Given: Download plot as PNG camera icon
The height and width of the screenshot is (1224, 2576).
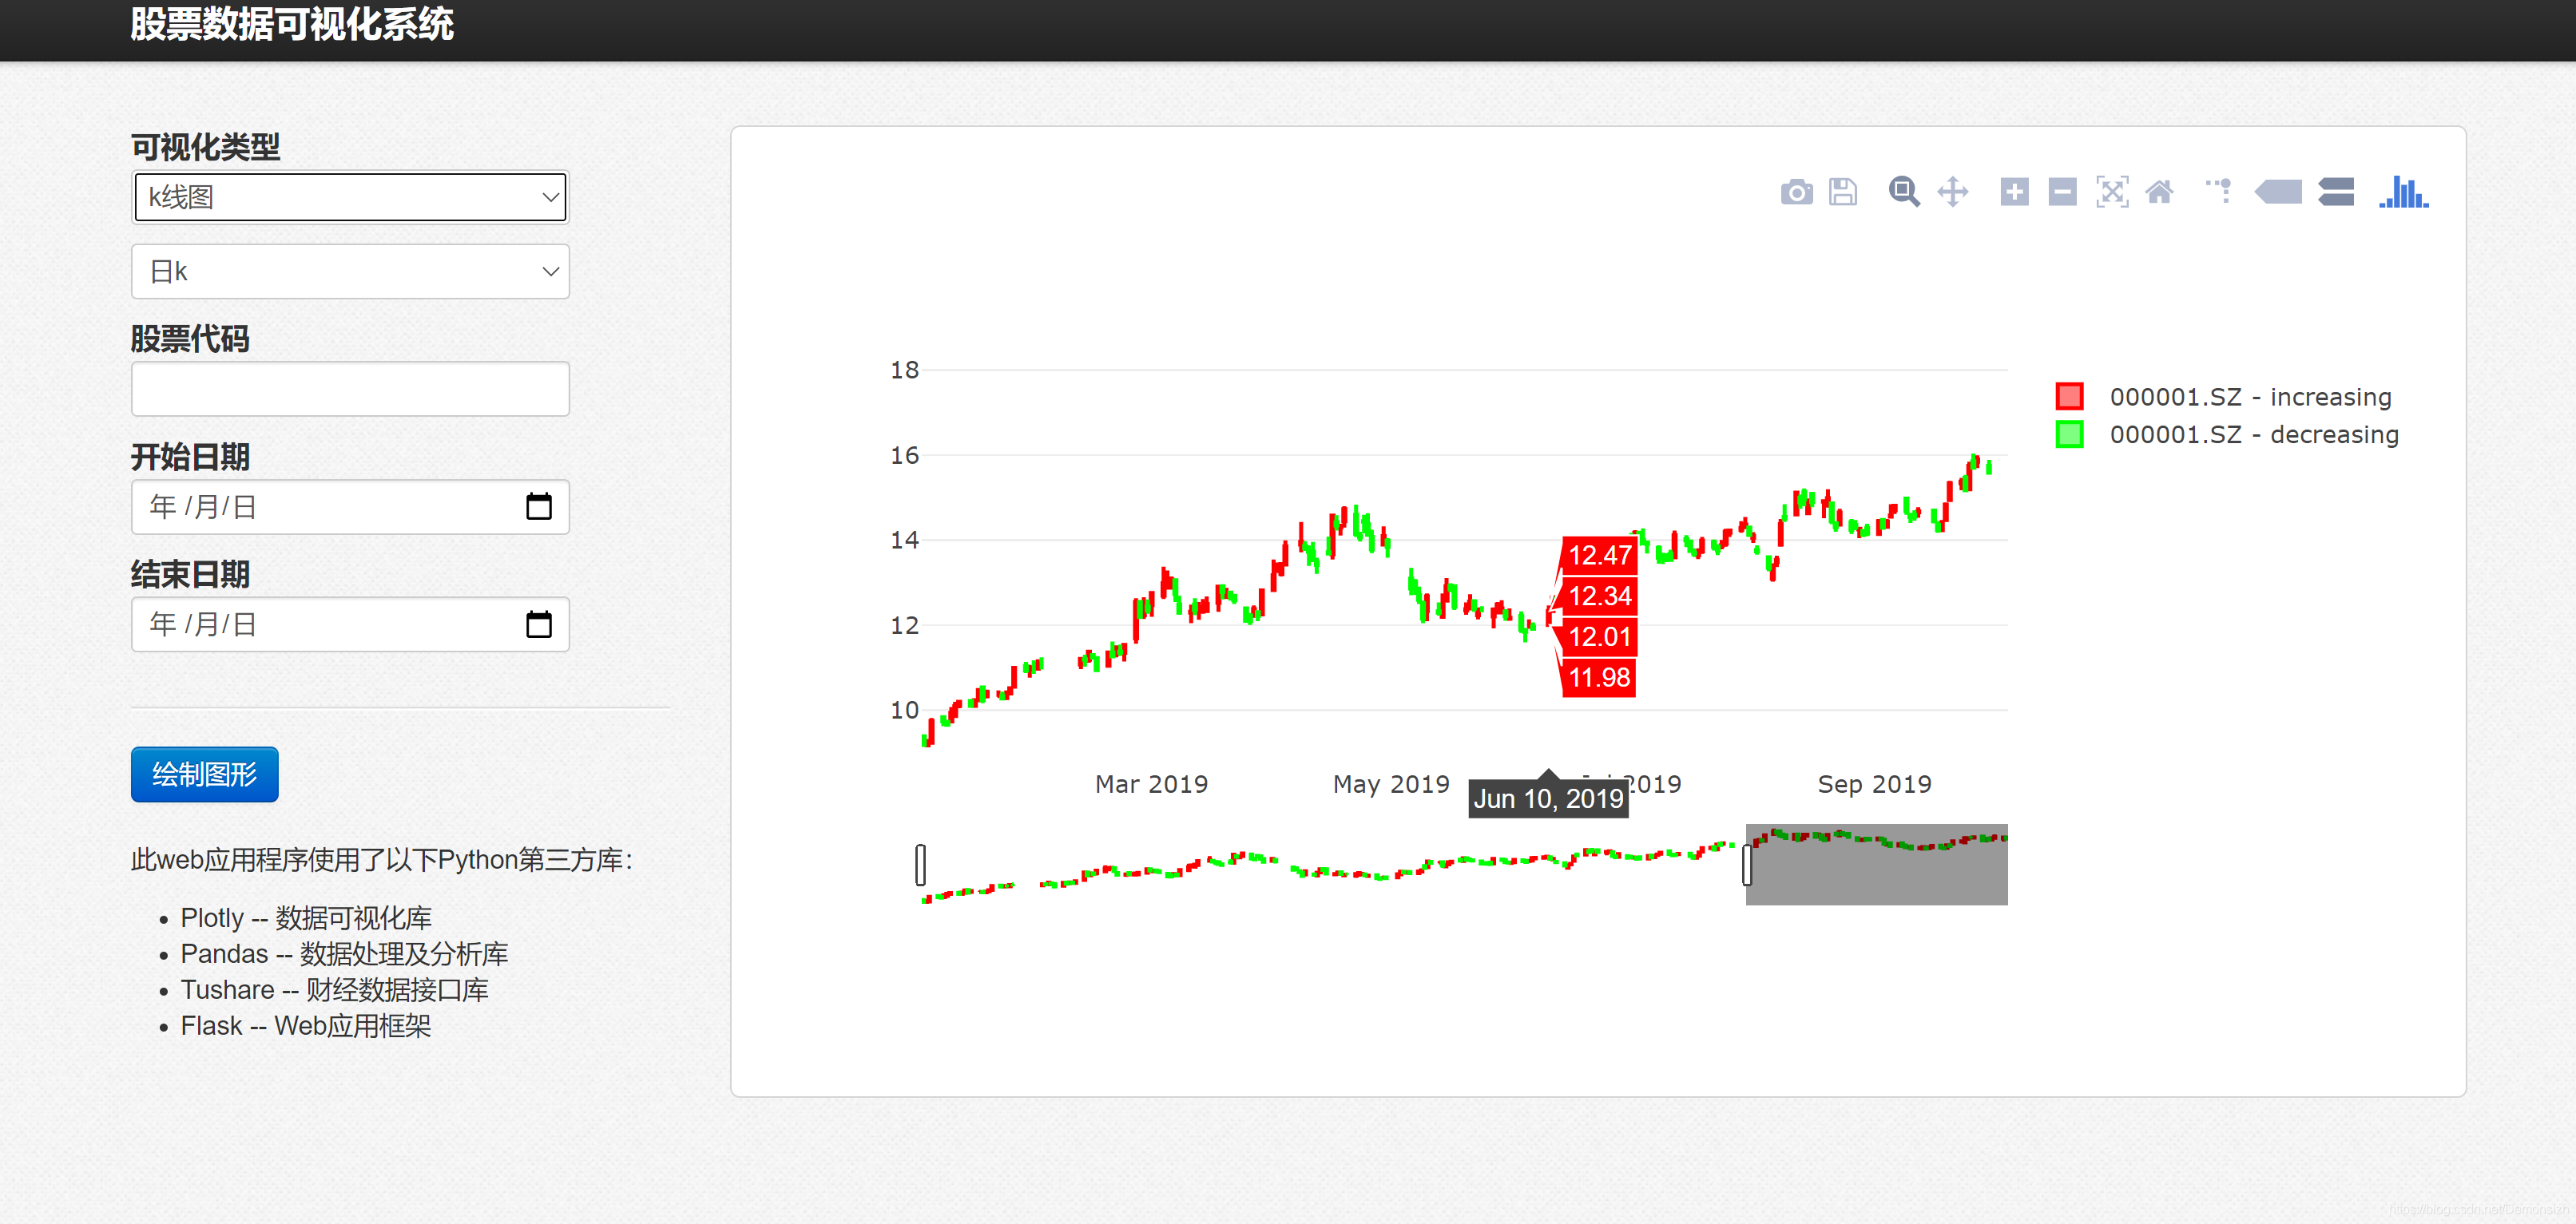Looking at the screenshot, I should point(1796,192).
